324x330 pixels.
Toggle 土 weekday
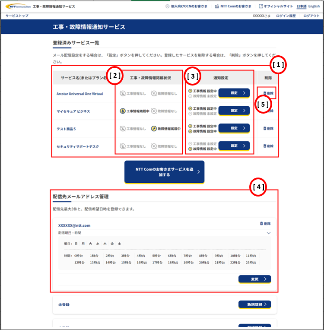(x=119, y=244)
